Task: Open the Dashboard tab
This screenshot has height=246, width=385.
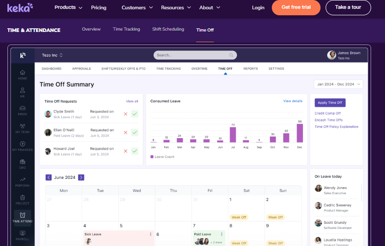Action: (51, 69)
